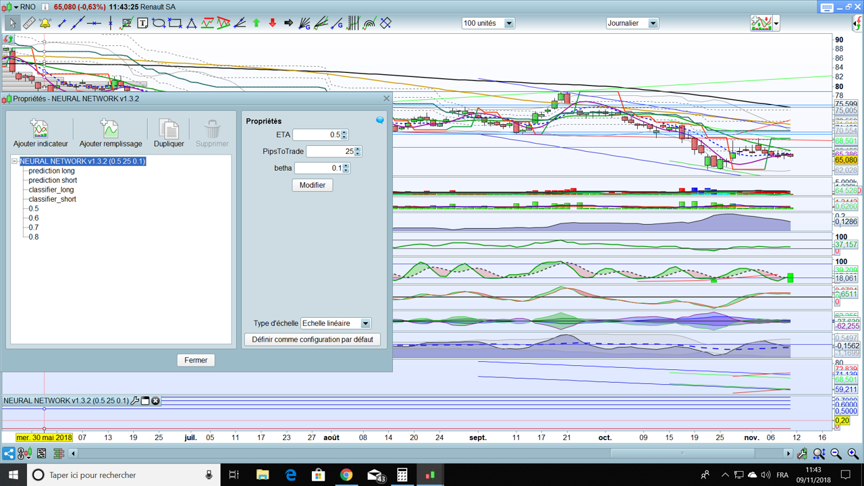
Task: Click the alert bell icon
Action: (x=45, y=23)
